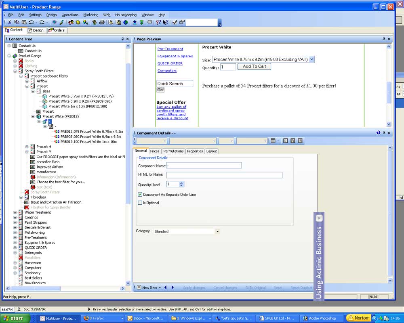404x323 pixels.
Task: Expand the Procart H tree node
Action: [27, 147]
